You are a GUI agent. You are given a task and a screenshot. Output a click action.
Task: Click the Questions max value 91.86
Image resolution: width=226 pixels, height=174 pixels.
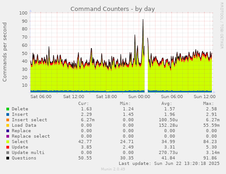tap(210, 158)
